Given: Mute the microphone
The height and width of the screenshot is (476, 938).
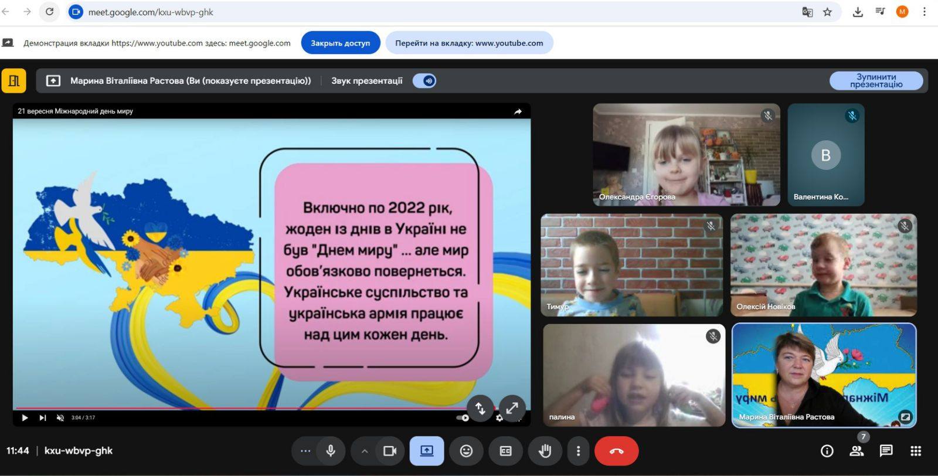Looking at the screenshot, I should tap(331, 451).
